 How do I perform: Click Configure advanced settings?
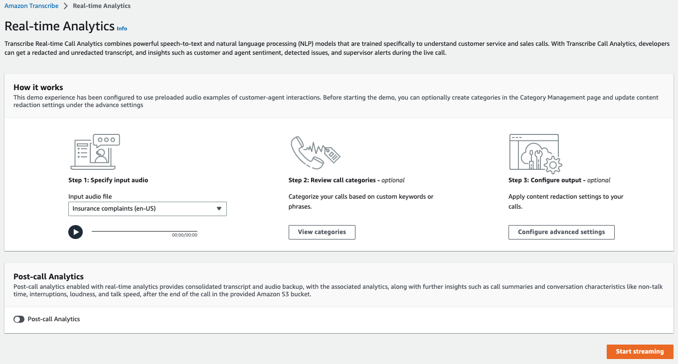click(561, 232)
